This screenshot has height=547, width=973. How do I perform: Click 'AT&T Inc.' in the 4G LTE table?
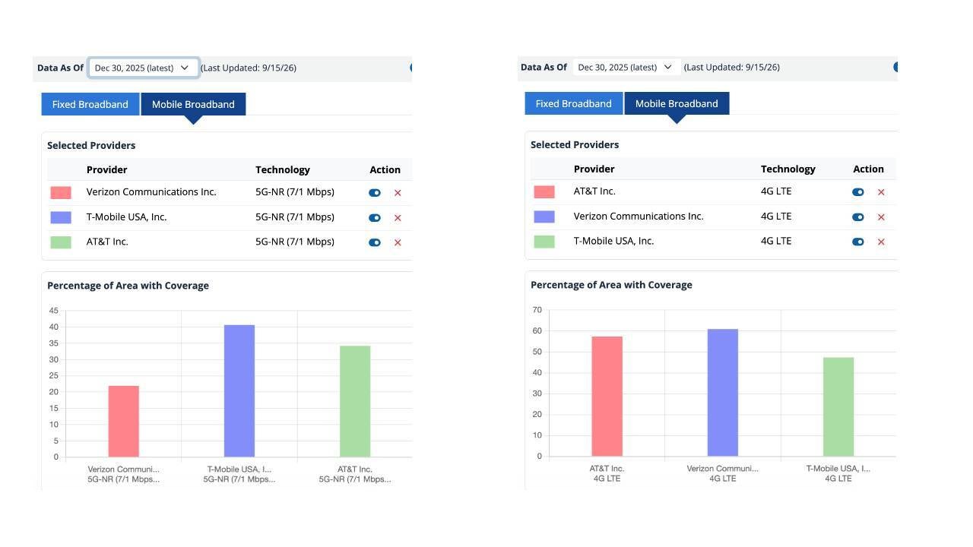pyautogui.click(x=594, y=191)
